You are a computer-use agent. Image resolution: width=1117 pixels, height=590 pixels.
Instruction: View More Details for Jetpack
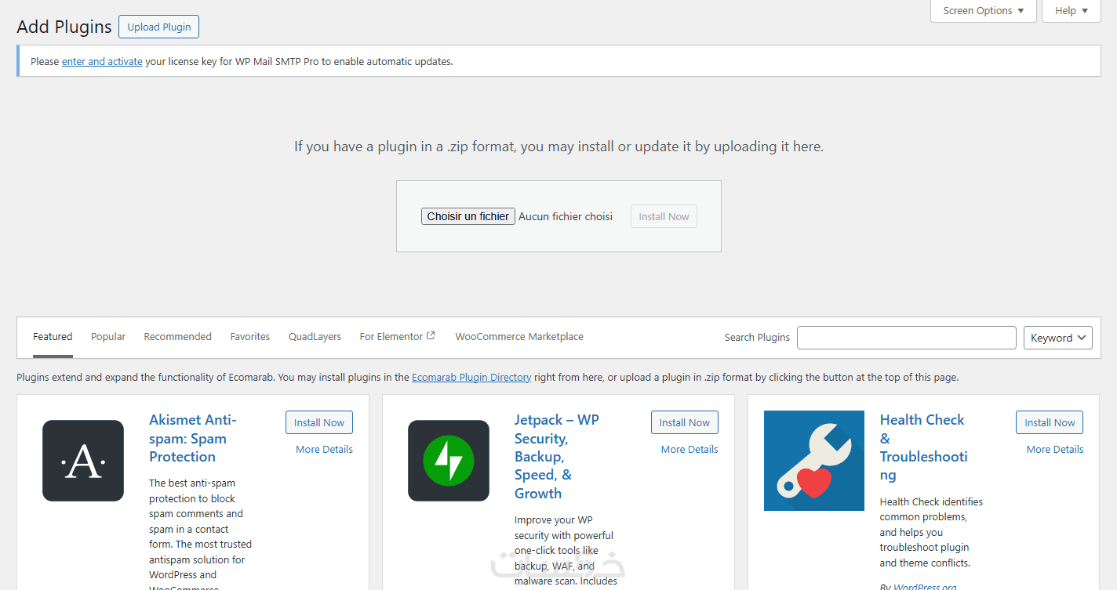coord(689,449)
